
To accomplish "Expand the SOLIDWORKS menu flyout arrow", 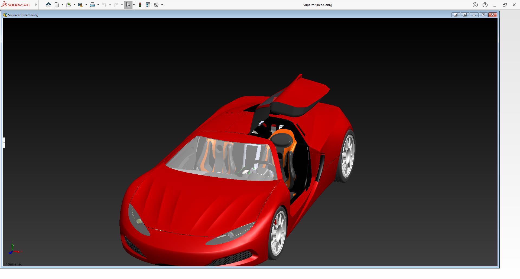I will [36, 5].
